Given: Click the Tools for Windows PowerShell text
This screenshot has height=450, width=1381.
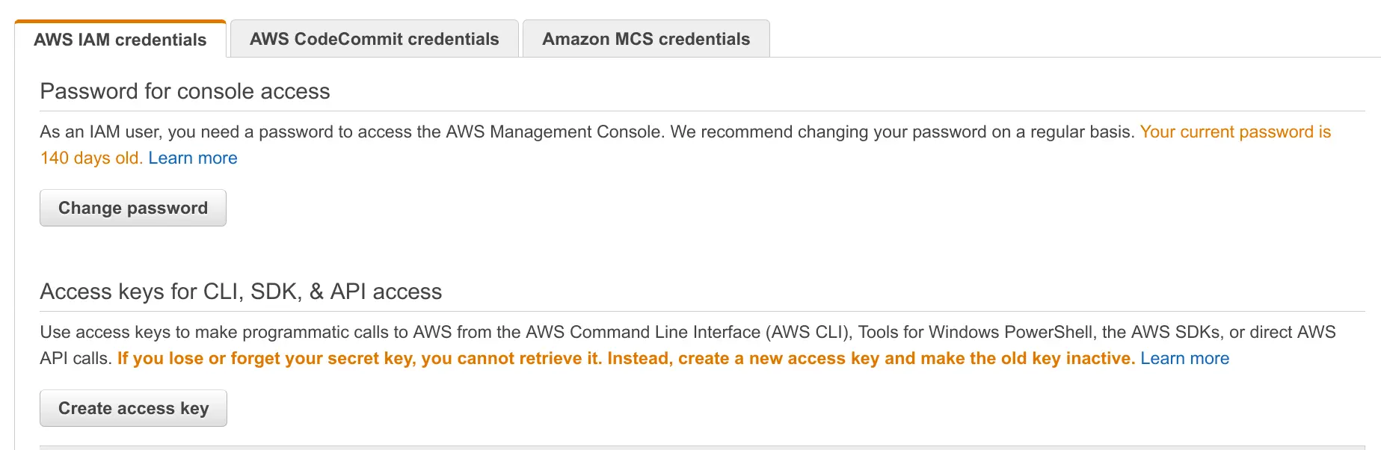Looking at the screenshot, I should pyautogui.click(x=974, y=332).
